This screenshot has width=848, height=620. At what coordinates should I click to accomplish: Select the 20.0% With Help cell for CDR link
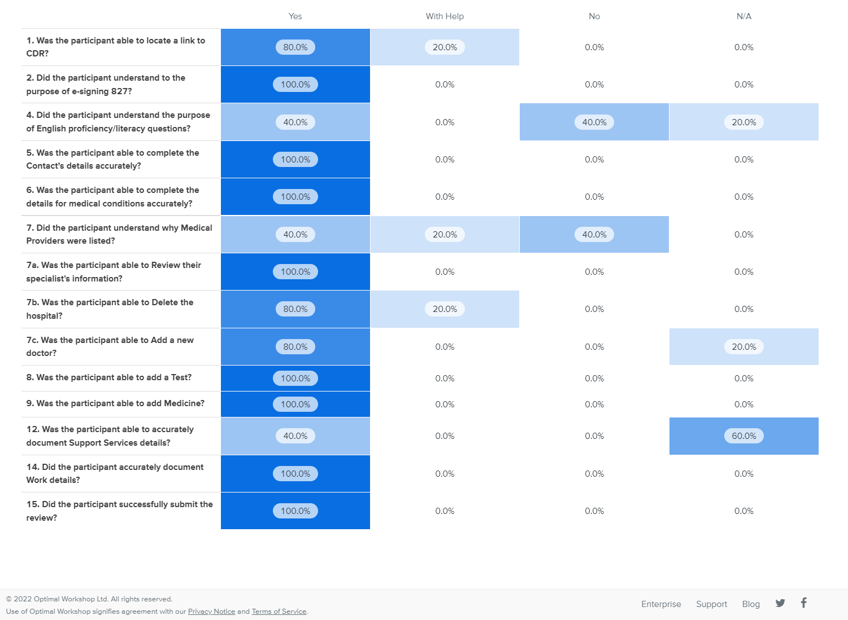click(x=445, y=47)
